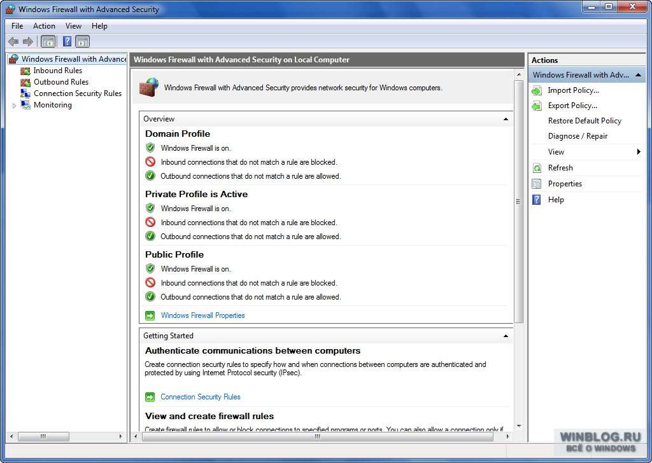Click the center pane horizontal scrollbar thumb

click(318, 437)
